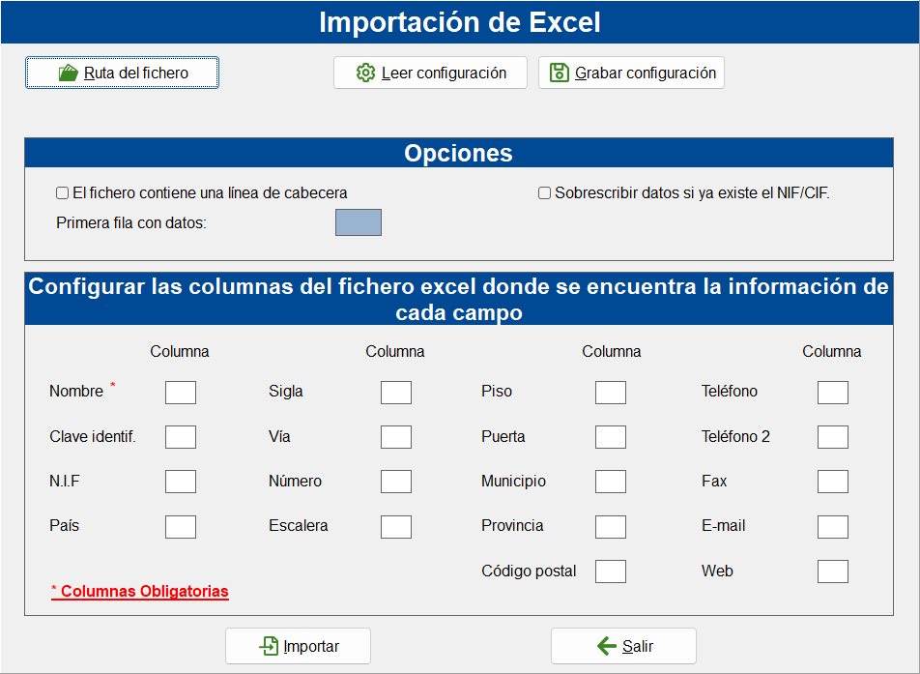Click the import arrow icon on Importar
Image resolution: width=920 pixels, height=674 pixels.
269,646
